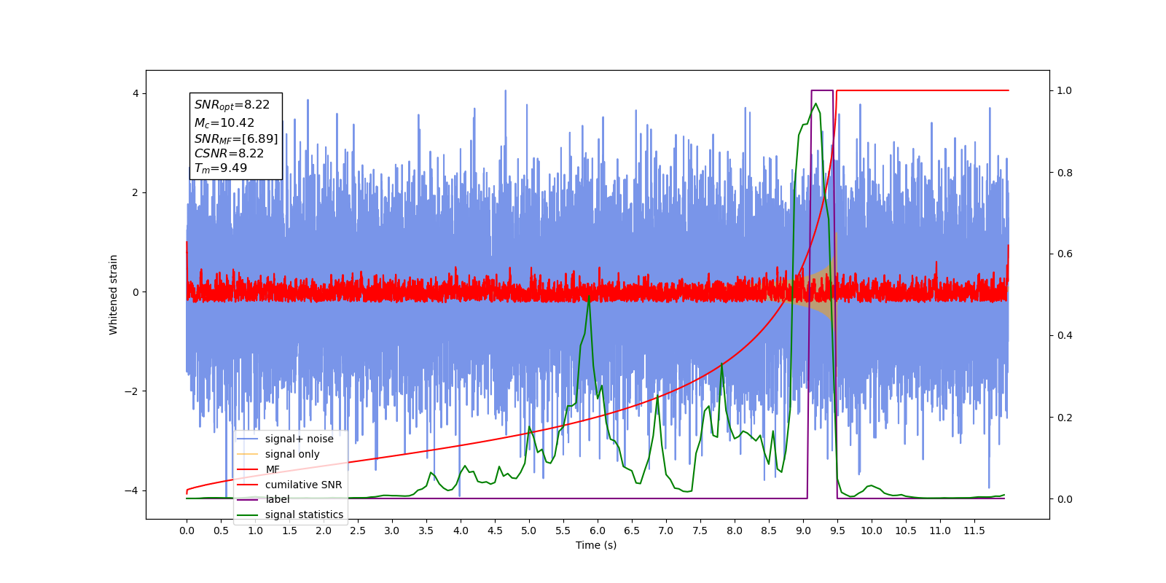1166x583 pixels.
Task: Click the x-axis tick label 4.5
Action: click(495, 531)
